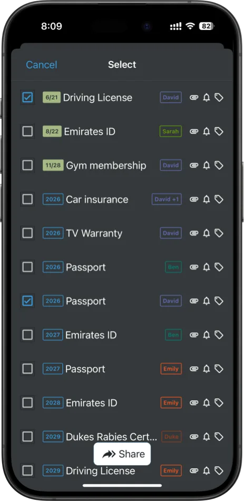
Task: Tap the Wi-Fi icon in the status bar
Action: coord(190,26)
